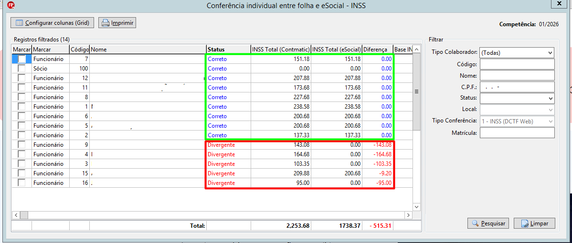Click the eraser icon on Limpar
This screenshot has width=572, height=243.
click(525, 223)
